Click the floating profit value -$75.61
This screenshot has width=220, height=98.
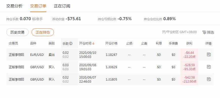pos(73,19)
